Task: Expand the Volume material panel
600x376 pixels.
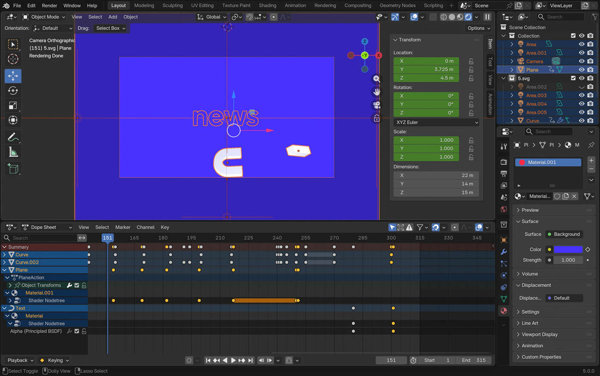Action: click(x=530, y=274)
